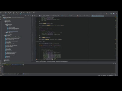Click the red X close terminal session icon

[x=2, y=67]
